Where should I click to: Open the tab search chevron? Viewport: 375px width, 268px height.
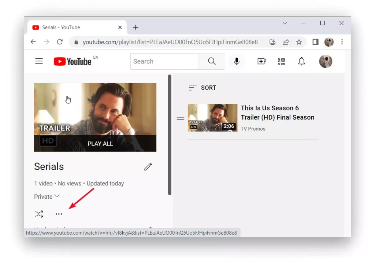coord(285,23)
